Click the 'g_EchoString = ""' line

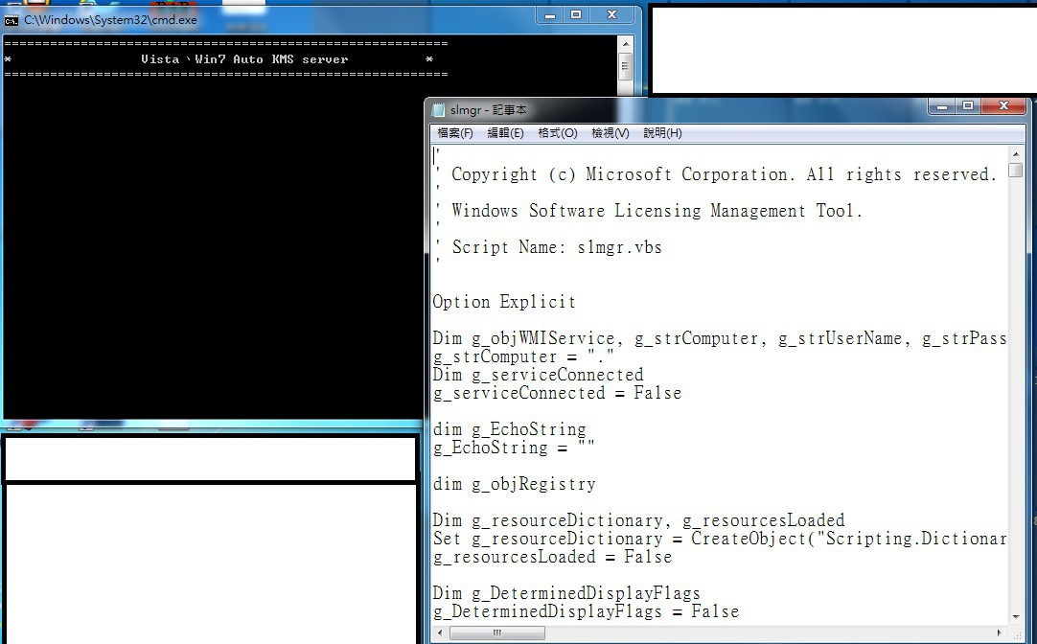[514, 448]
